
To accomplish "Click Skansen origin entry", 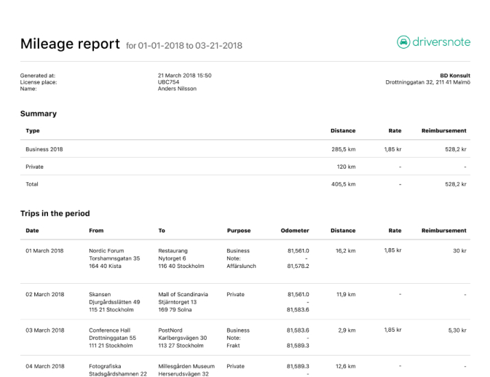I will pos(115,302).
